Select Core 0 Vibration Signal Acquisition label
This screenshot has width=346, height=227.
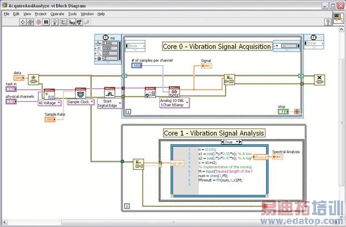[x=217, y=47]
